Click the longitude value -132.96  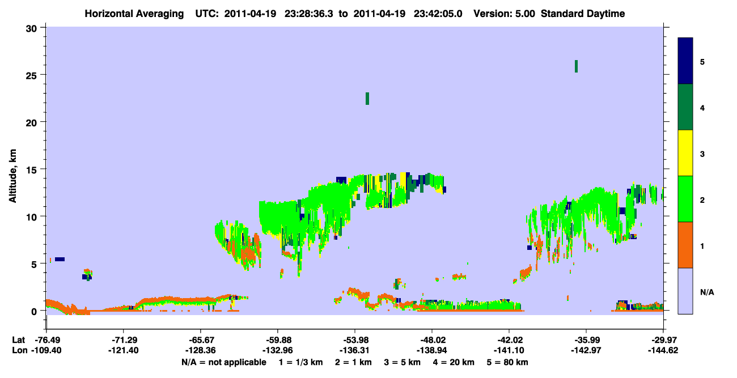pyautogui.click(x=278, y=351)
